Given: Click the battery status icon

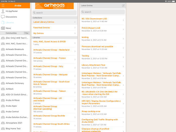Looking at the screenshot, I should (x=173, y=1).
